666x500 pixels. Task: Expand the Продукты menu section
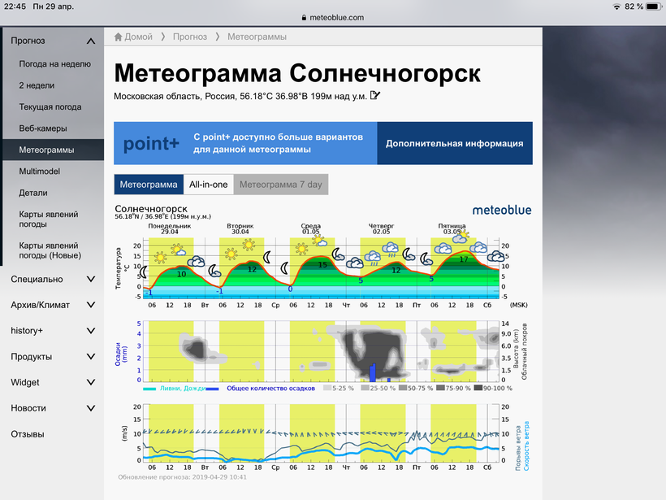90,357
